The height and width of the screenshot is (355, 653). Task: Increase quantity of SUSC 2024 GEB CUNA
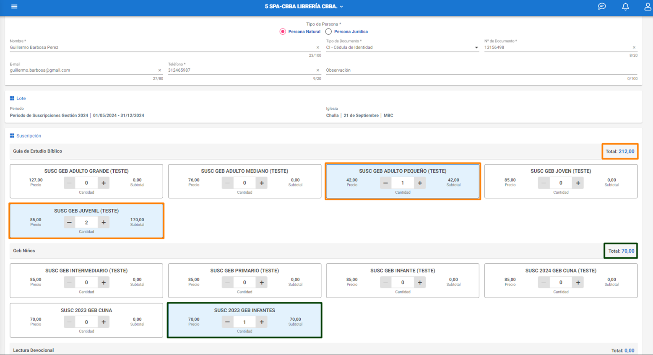pos(578,282)
